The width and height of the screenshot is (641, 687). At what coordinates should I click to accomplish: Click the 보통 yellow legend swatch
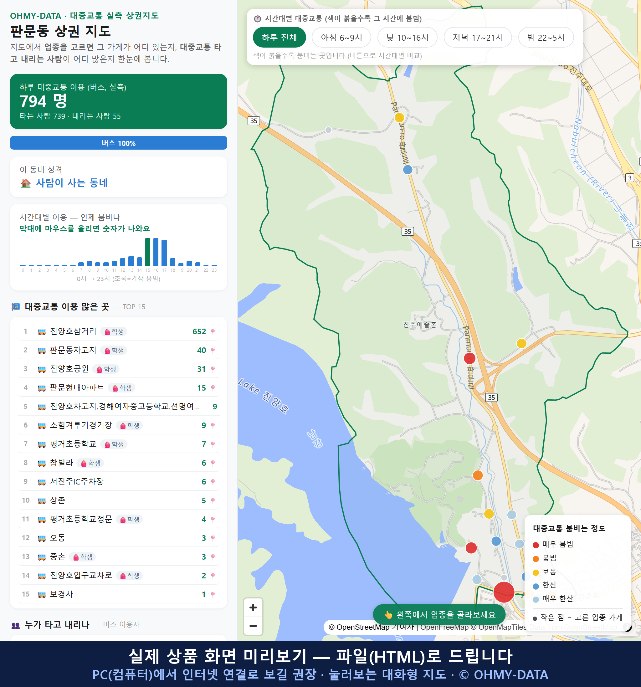coord(536,573)
